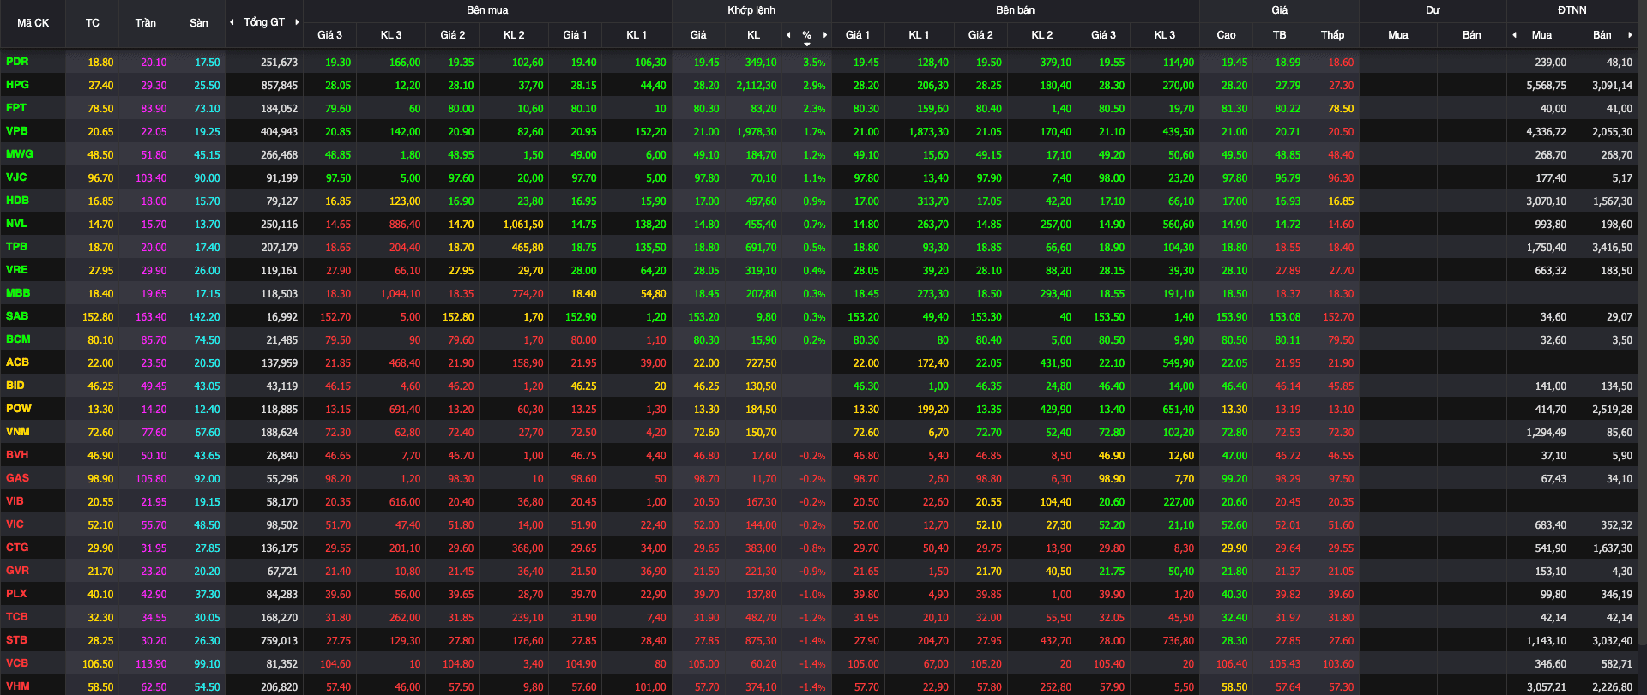Sort by the Sàn column header
1647x695 pixels.
(199, 23)
